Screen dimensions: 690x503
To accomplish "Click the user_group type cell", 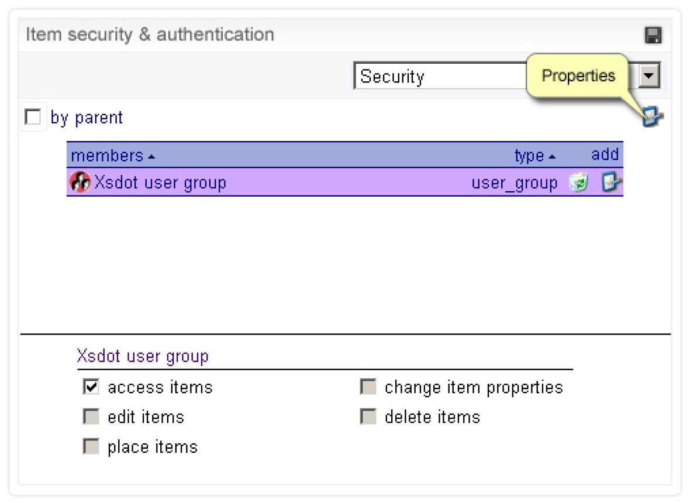I will click(x=515, y=183).
